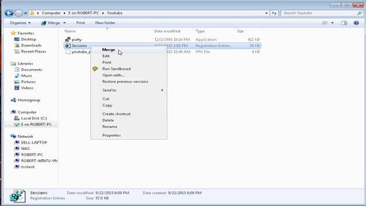Click Computer in the address breadcrumb
Viewport: 366px width, 206px height.
point(51,13)
